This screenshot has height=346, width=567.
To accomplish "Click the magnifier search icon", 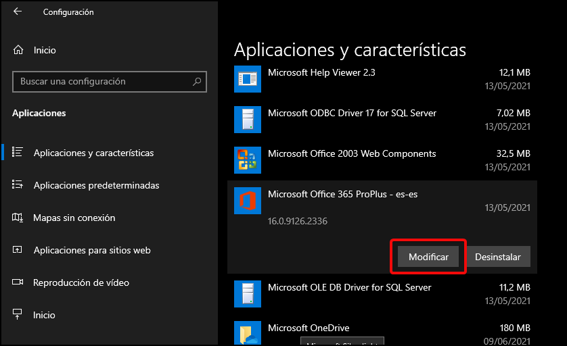I will (197, 82).
